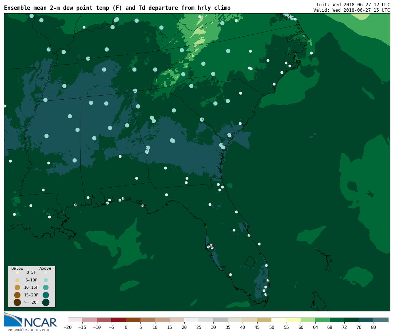Click the '64' colorbar tick label
The height and width of the screenshot is (334, 394).
pos(315,327)
